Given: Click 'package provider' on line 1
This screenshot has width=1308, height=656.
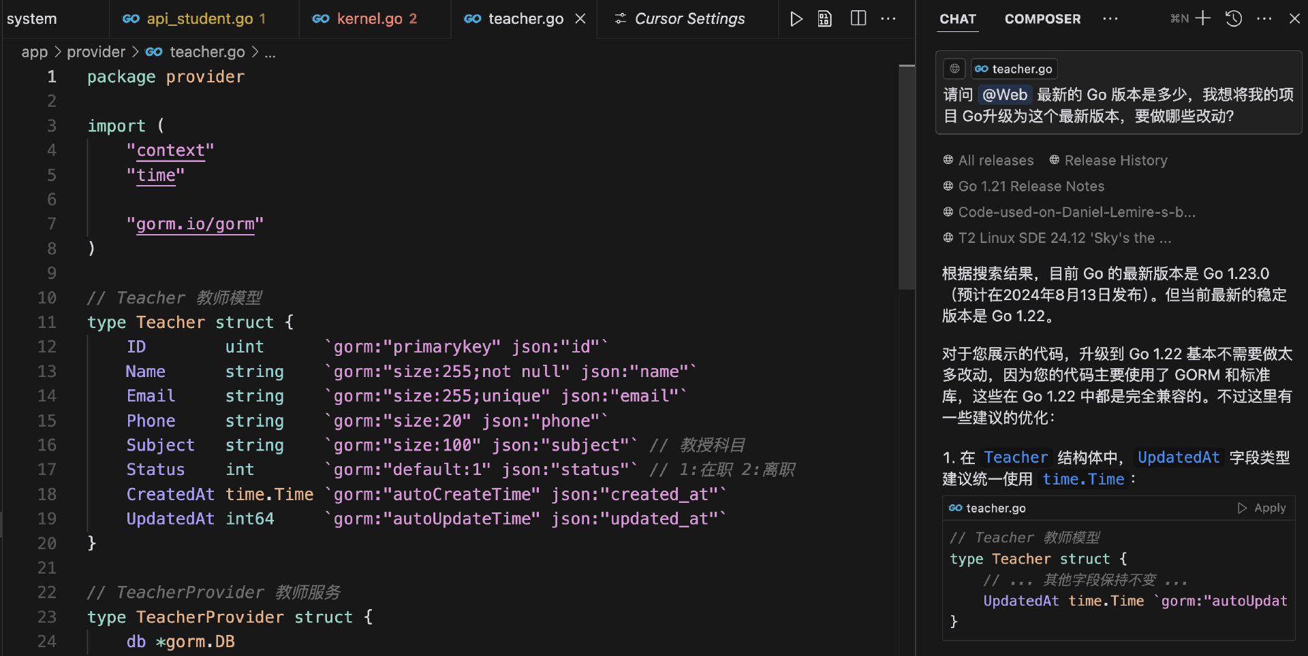Looking at the screenshot, I should tap(166, 77).
